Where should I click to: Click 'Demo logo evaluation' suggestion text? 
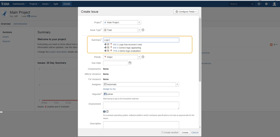tap(130, 51)
